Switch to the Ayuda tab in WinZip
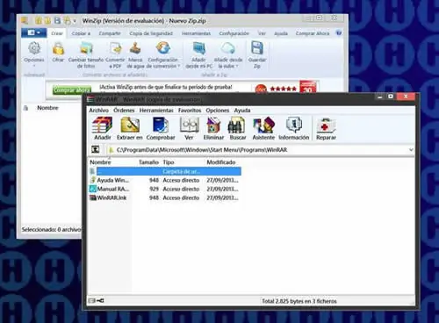The height and width of the screenshot is (323, 439). click(281, 33)
